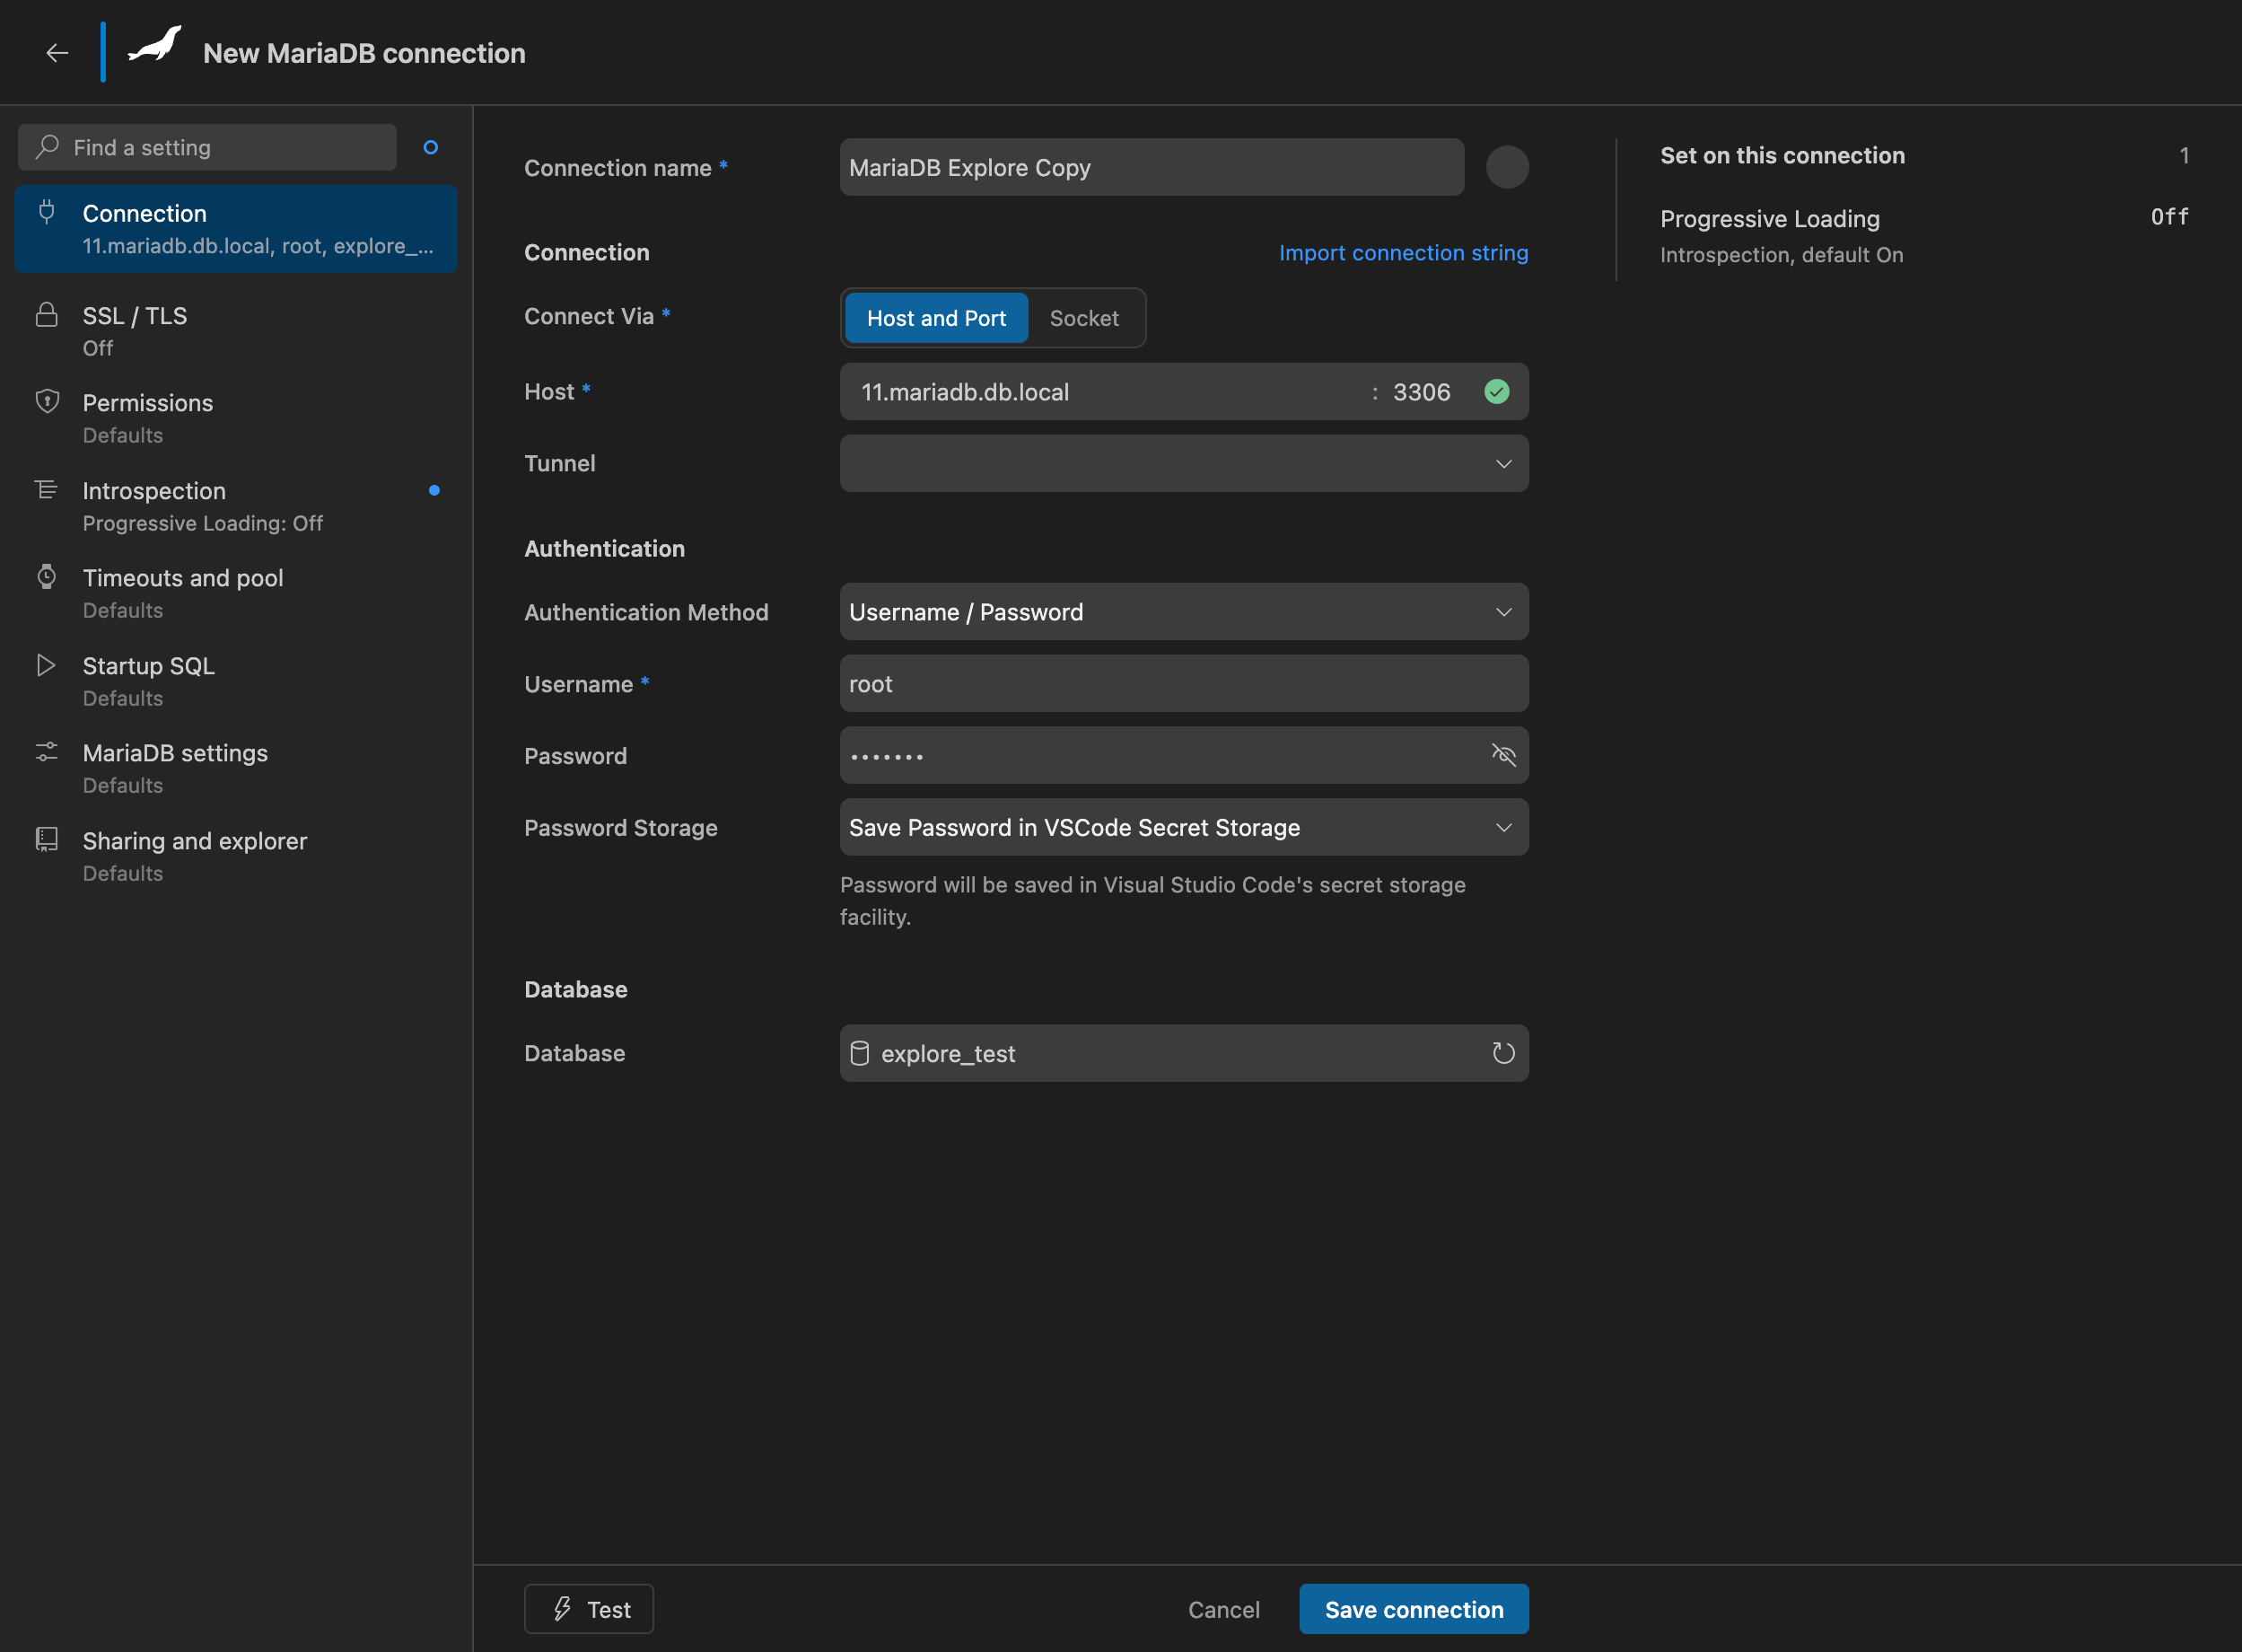Viewport: 2242px width, 1652px height.
Task: Click the MariaDB seal logo icon
Action: point(156,45)
